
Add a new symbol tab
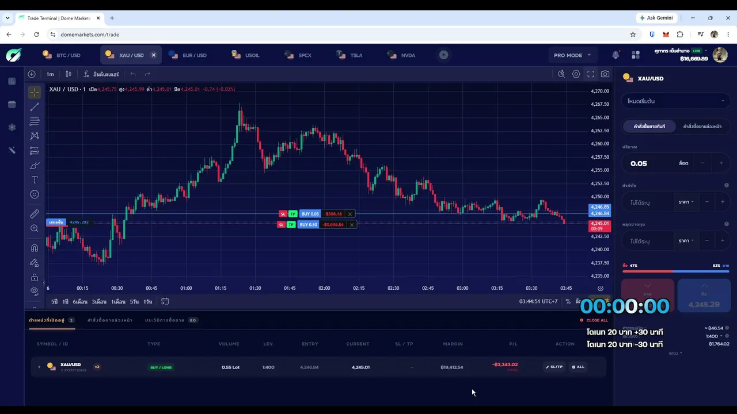[444, 55]
